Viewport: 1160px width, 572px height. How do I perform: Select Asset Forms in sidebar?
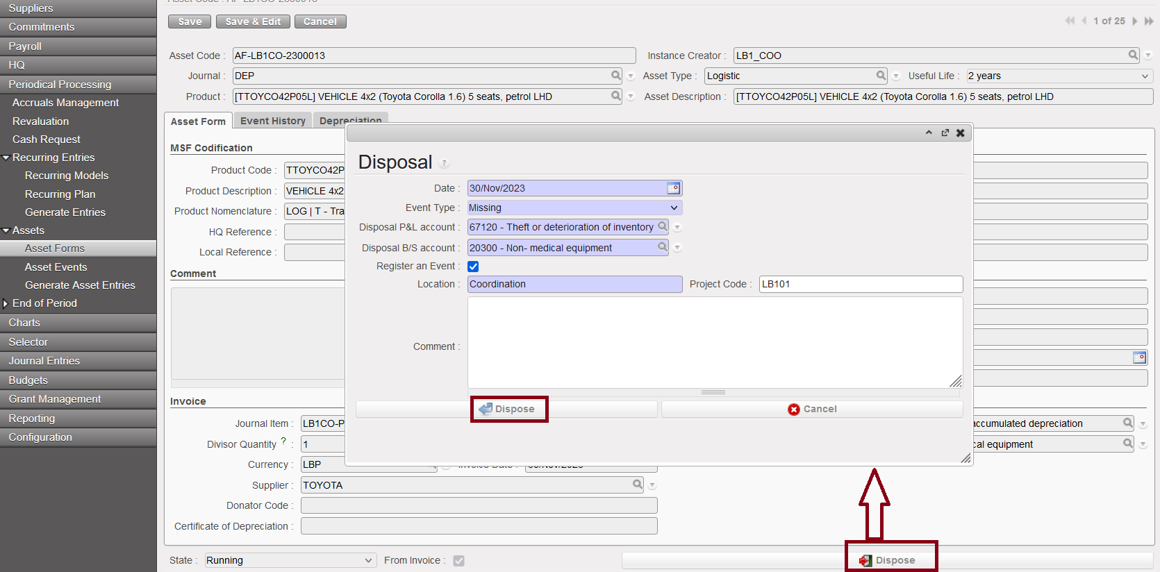coord(55,248)
